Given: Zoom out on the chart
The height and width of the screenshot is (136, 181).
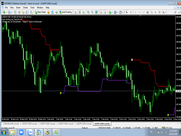Looking at the screenshot, I should click(x=92, y=12).
